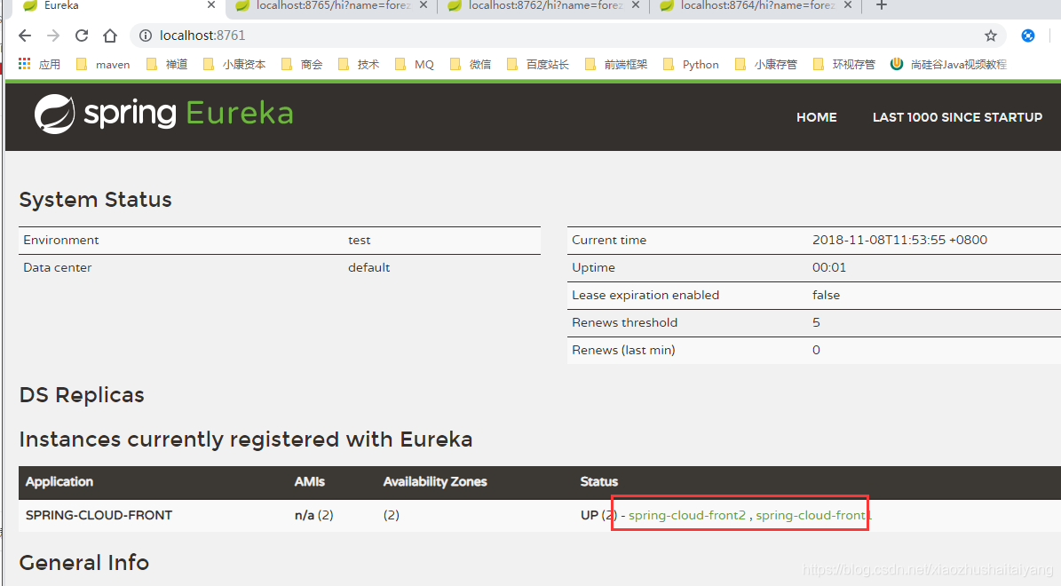Click the Status column header
Screen dimensions: 1061x586
[x=598, y=482]
